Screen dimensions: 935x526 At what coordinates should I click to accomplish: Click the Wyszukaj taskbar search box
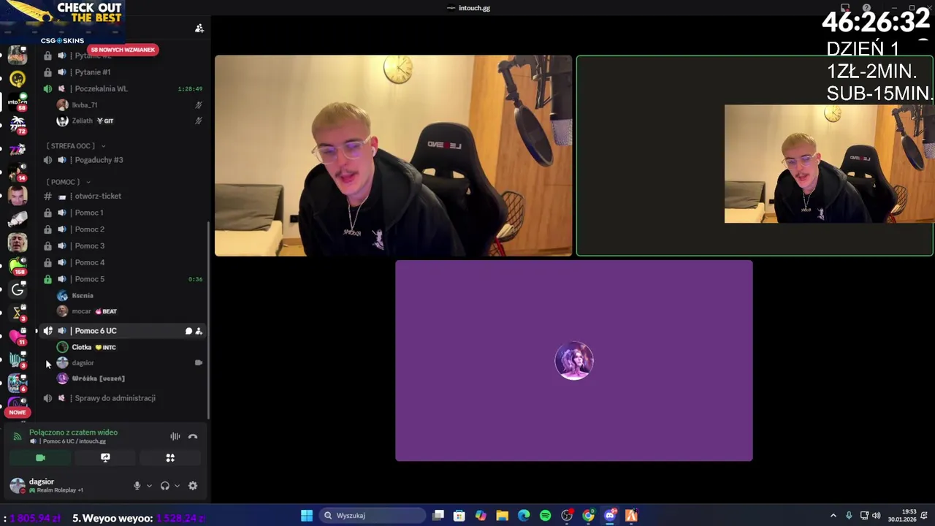coord(373,516)
